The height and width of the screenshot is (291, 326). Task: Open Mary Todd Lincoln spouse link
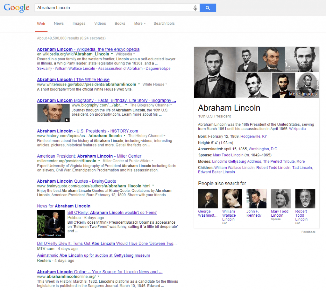(228, 155)
